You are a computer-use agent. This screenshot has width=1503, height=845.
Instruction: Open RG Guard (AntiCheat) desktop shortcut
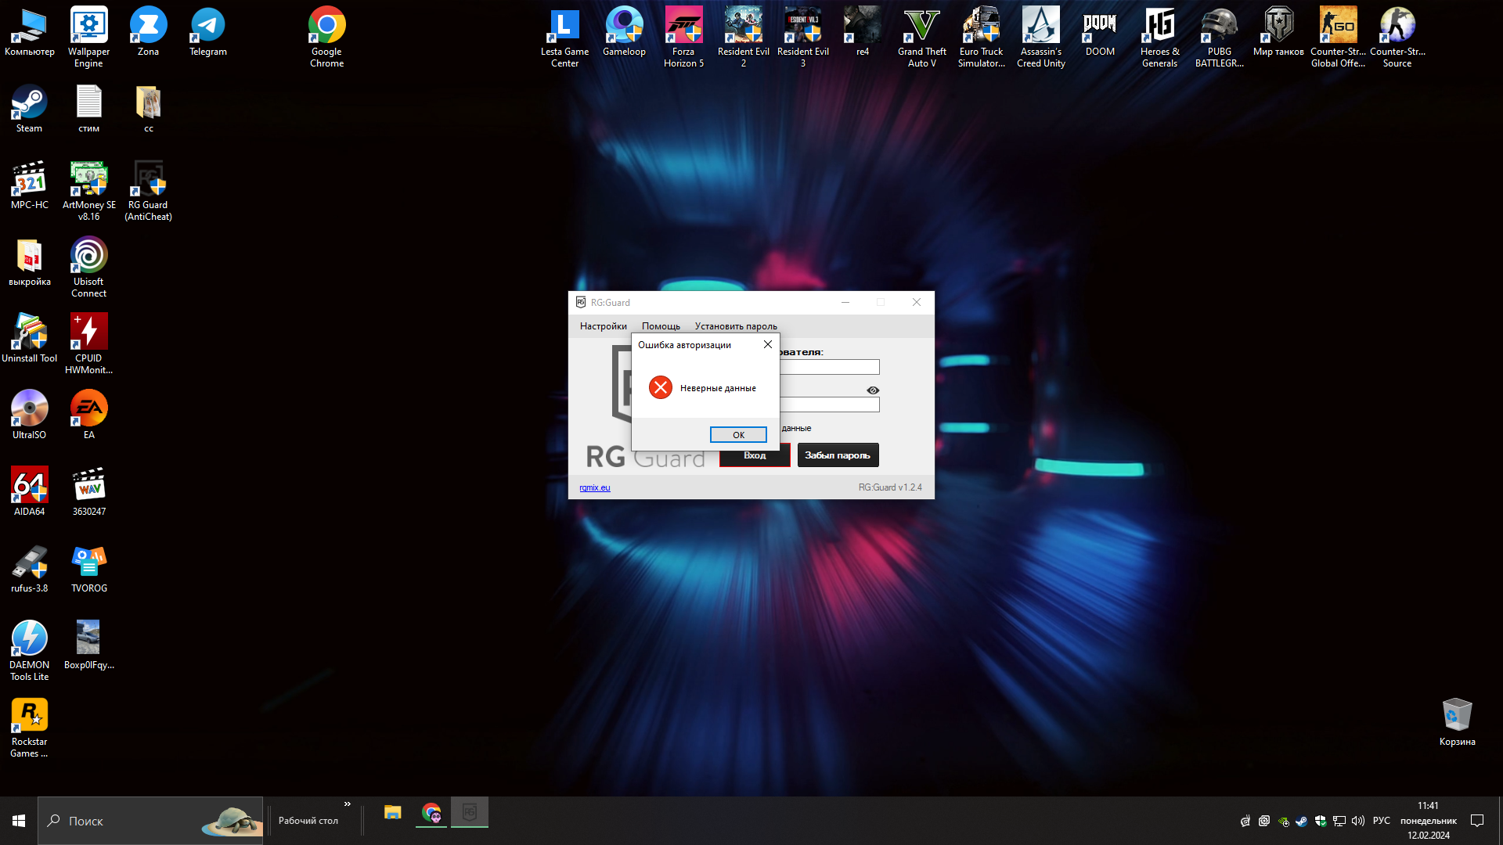[x=148, y=175]
